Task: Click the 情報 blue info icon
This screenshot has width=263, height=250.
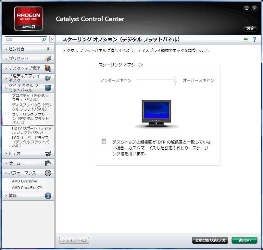Action: [48, 196]
